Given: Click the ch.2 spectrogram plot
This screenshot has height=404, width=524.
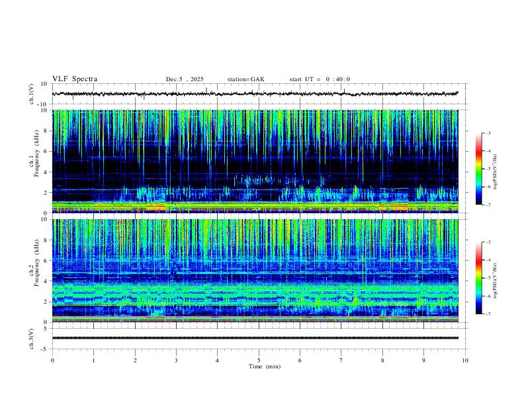Looking at the screenshot, I should [x=255, y=271].
